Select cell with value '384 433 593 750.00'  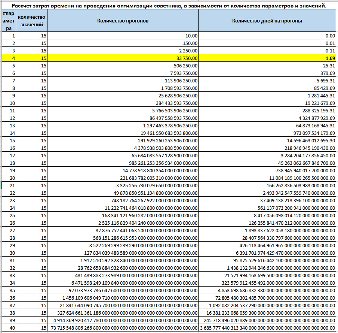tap(123, 103)
